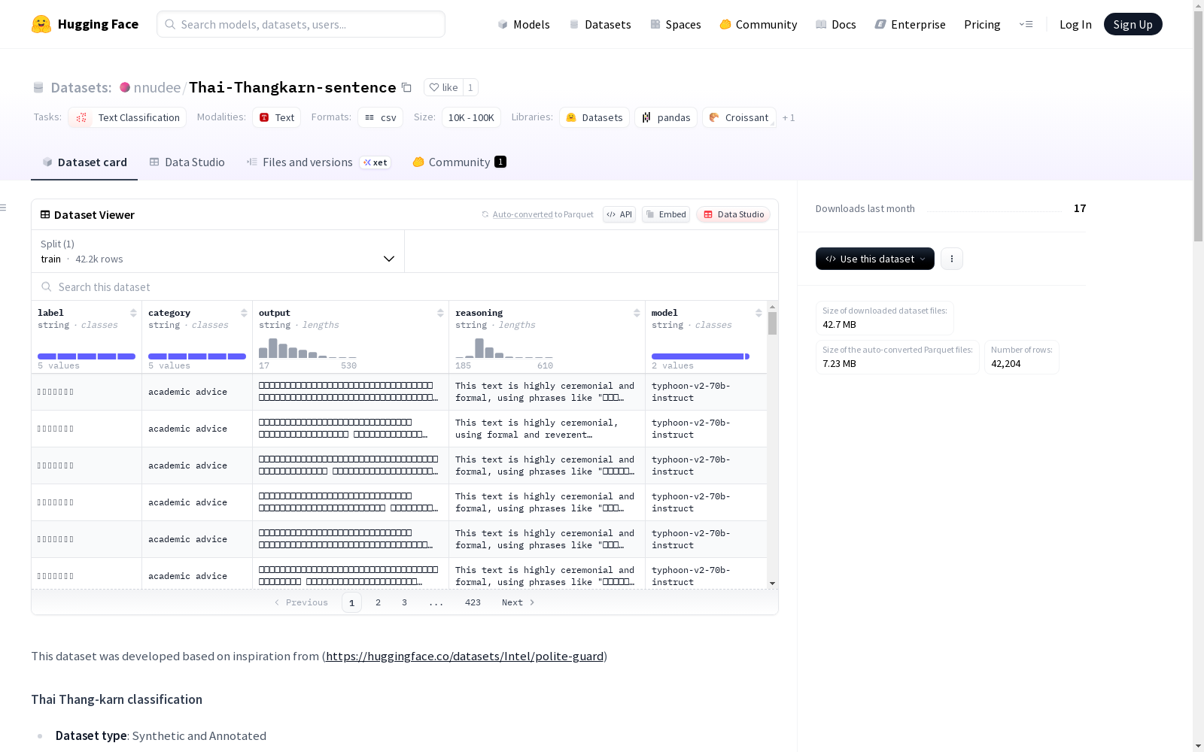Open the Croissant library tag
The height and width of the screenshot is (752, 1204).
click(x=739, y=117)
